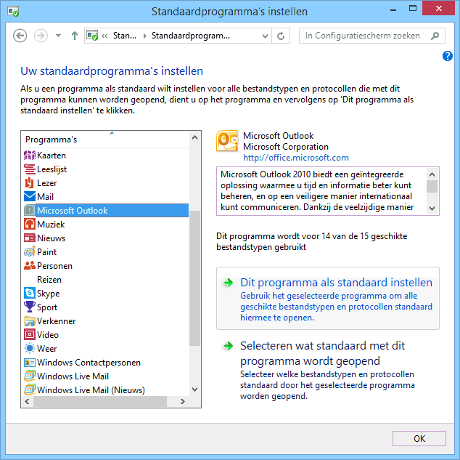Click 'Dit programma als standaard instellen'
Image resolution: width=460 pixels, height=460 pixels.
pyautogui.click(x=328, y=299)
